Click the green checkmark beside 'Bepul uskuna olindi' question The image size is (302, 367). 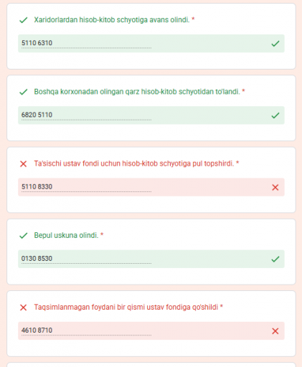click(24, 236)
